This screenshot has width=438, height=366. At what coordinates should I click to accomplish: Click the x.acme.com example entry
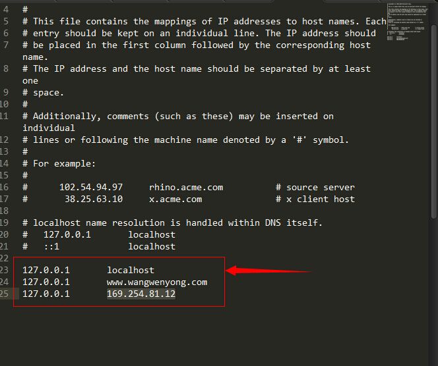coord(175,199)
